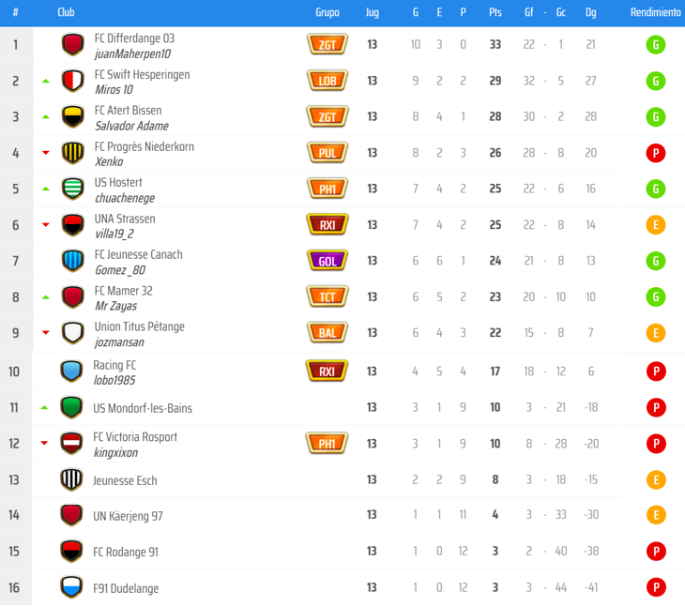This screenshot has width=685, height=607.
Task: Open manager kingxixon profile link
Action: [x=116, y=452]
